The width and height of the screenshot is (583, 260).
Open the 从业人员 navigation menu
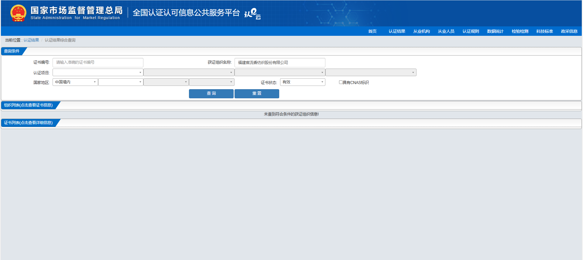(446, 31)
